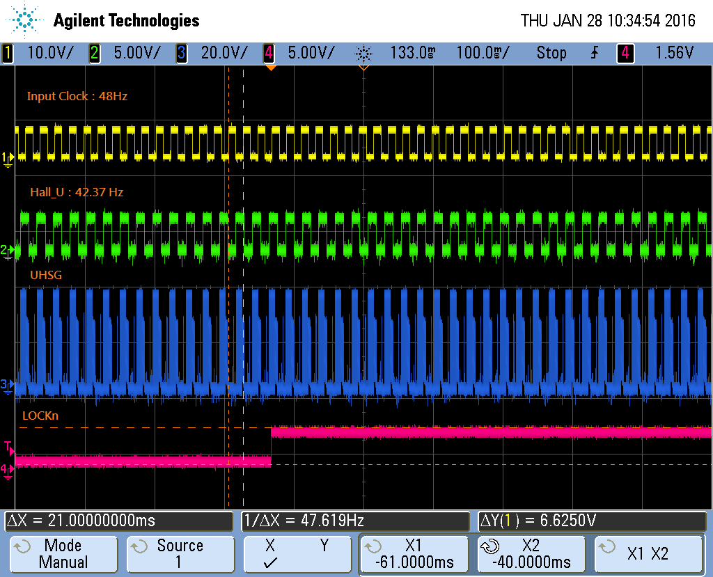Click the 100.0ms/ timebase value

tap(483, 53)
